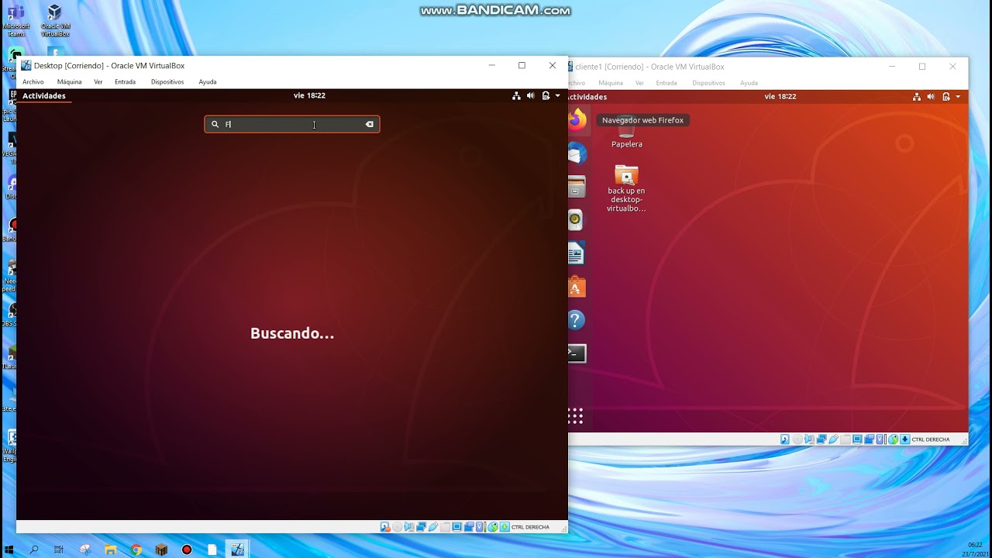Click shared folders icon in Desktop VM statusbar
Image resolution: width=992 pixels, height=558 pixels.
click(x=445, y=527)
